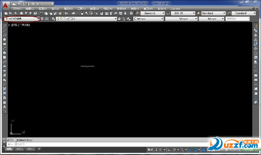Open the File (文件) menu
The height and width of the screenshot is (155, 261).
17,9
